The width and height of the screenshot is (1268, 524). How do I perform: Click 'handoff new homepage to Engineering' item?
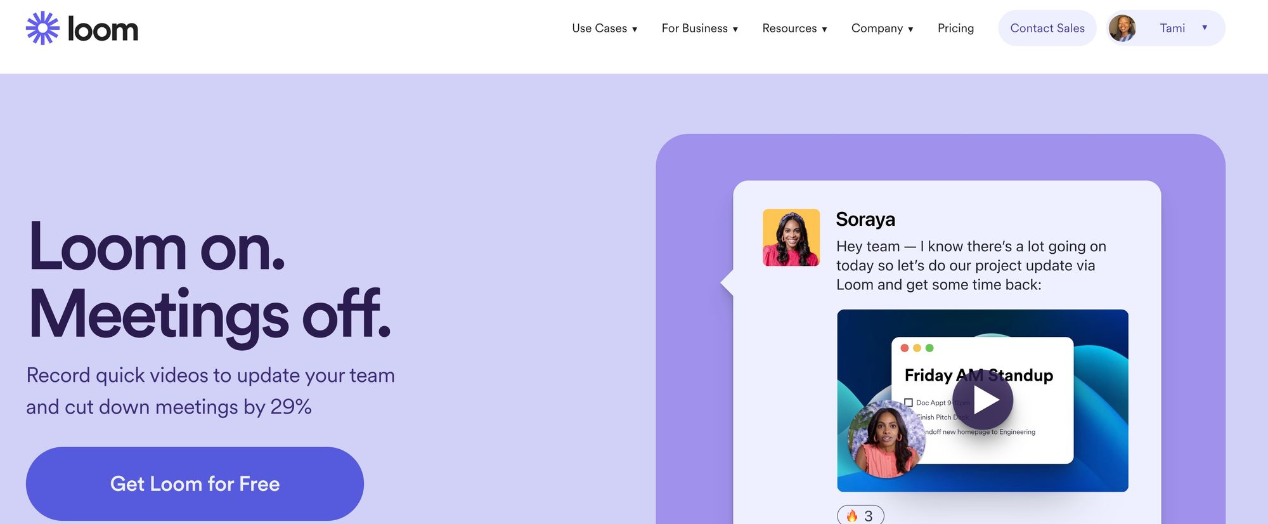coord(980,431)
